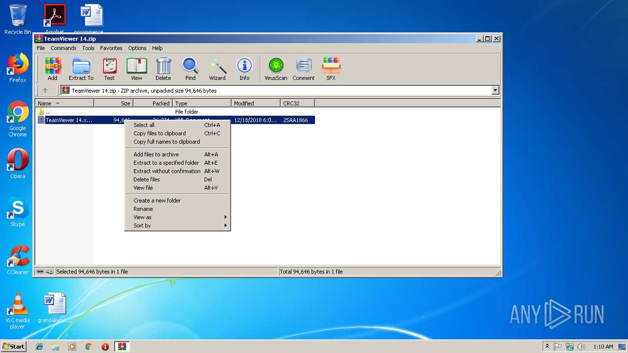
Task: Click the Recycle Bin desktop icon
Action: click(18, 20)
